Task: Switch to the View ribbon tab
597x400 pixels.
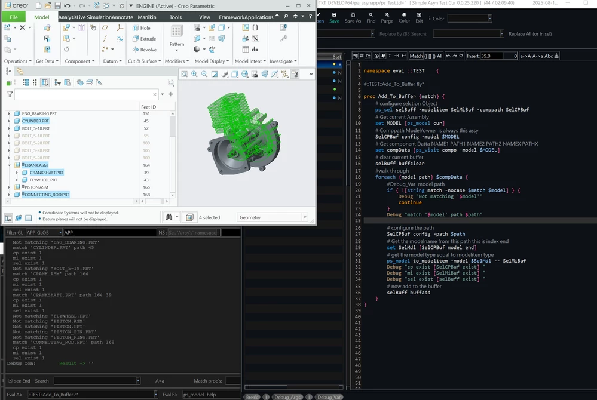Action: (204, 17)
